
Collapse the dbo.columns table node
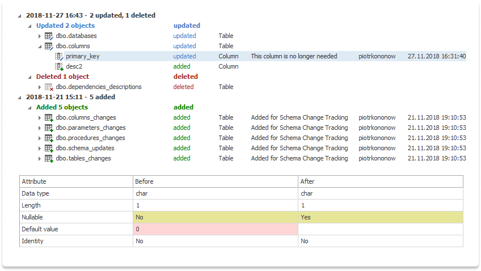coord(40,46)
